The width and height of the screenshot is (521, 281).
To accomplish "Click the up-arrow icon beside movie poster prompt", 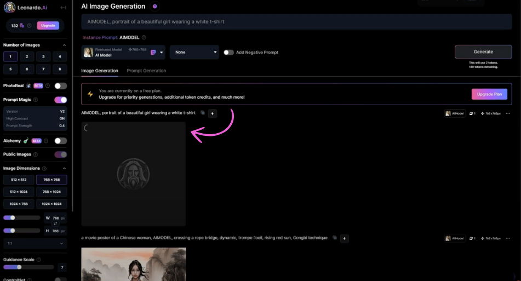I will (344, 238).
